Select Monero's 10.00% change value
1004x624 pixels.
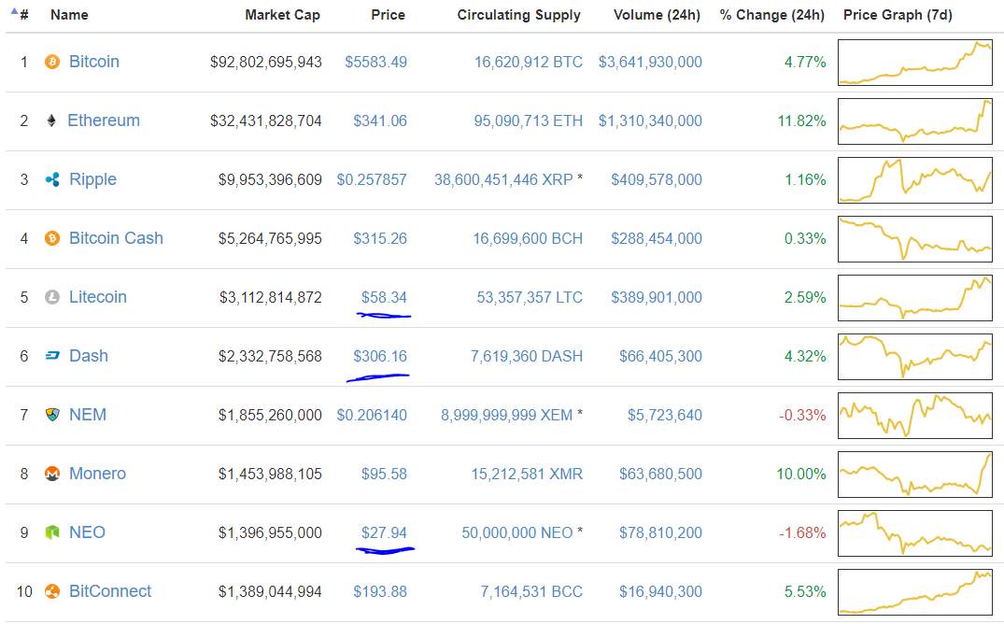pyautogui.click(x=801, y=475)
